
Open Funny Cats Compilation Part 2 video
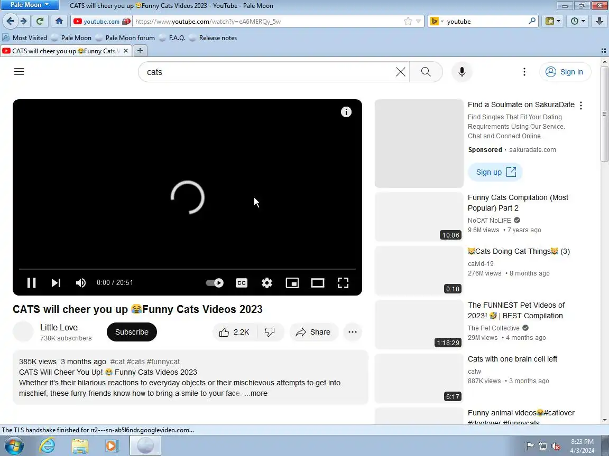[x=518, y=203]
